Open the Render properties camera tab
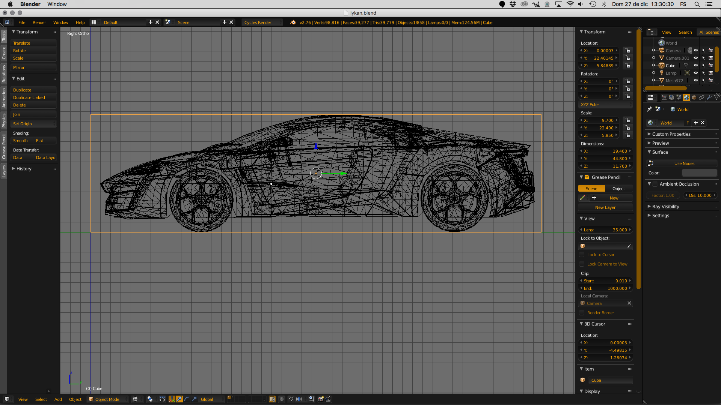 click(x=664, y=97)
